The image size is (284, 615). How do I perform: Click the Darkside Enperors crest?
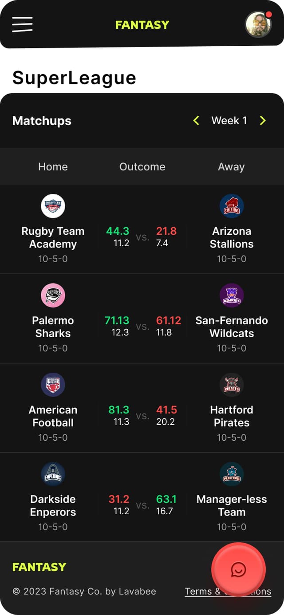click(53, 474)
